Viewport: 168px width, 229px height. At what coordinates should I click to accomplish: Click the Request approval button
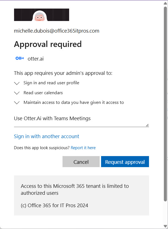(125, 162)
